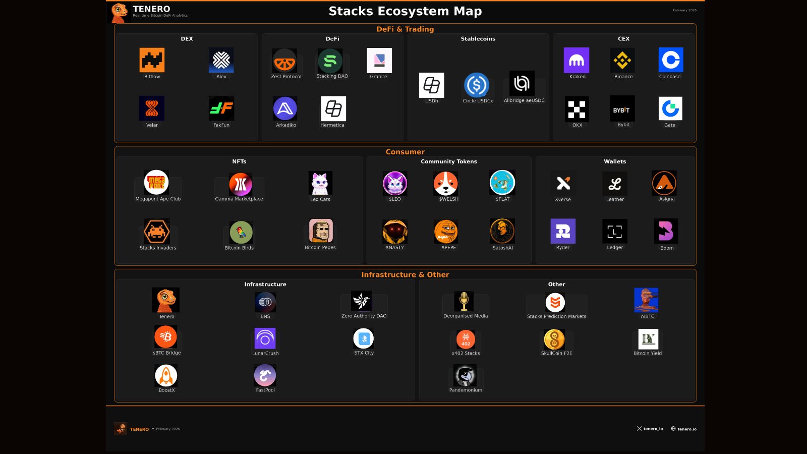This screenshot has height=454, width=807.
Task: Click the tenero_io X handle link
Action: tap(650, 429)
